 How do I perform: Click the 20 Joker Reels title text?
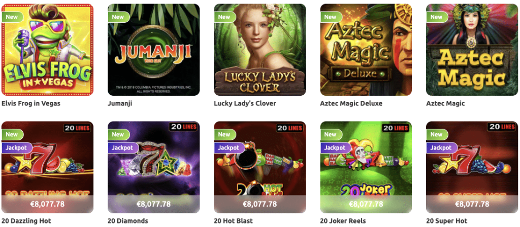tap(343, 221)
